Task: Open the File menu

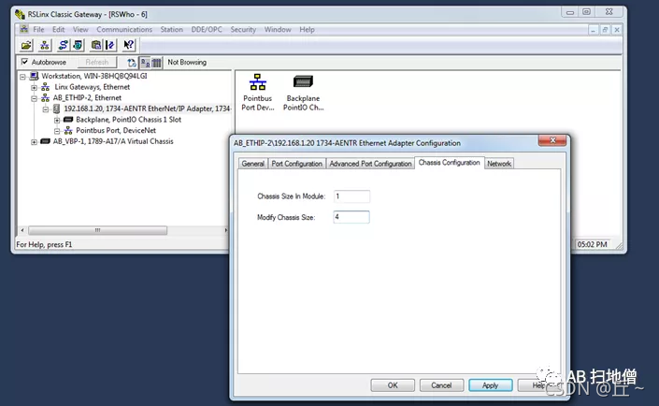Action: pyautogui.click(x=38, y=29)
